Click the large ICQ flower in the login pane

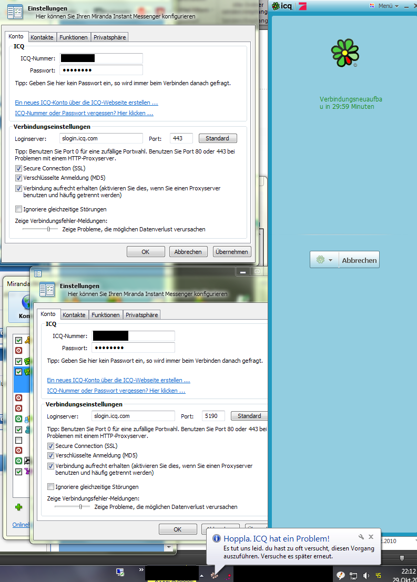345,53
